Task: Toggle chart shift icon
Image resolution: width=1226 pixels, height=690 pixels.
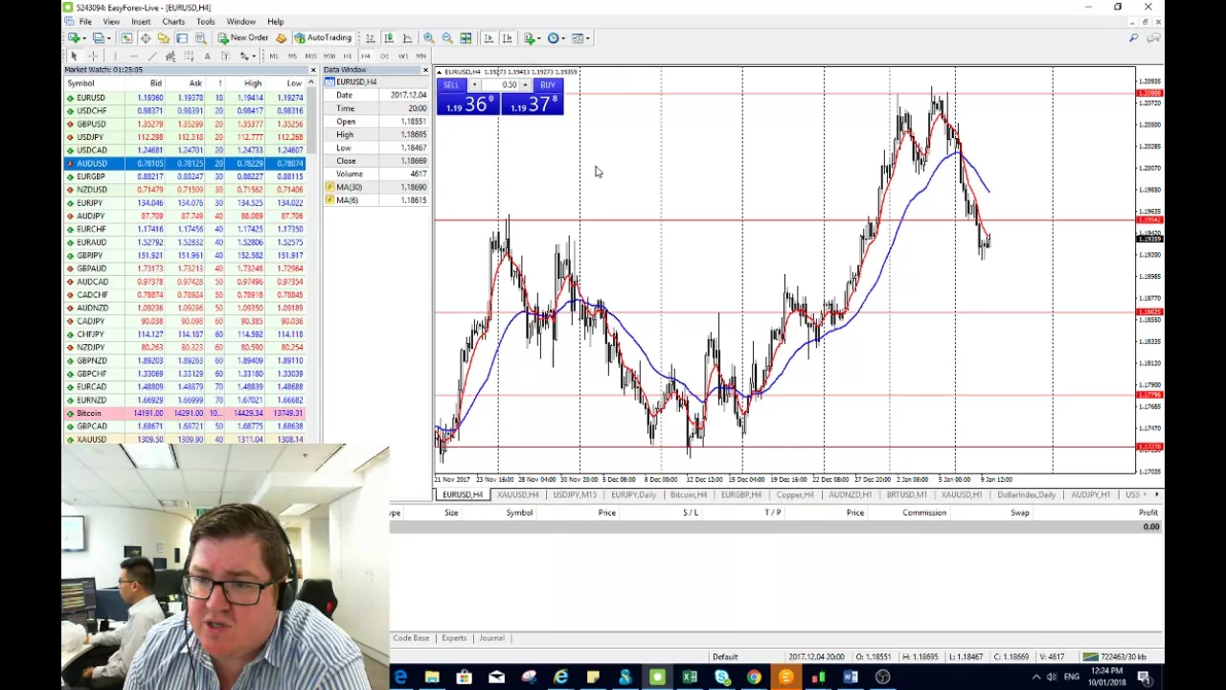Action: pos(507,38)
